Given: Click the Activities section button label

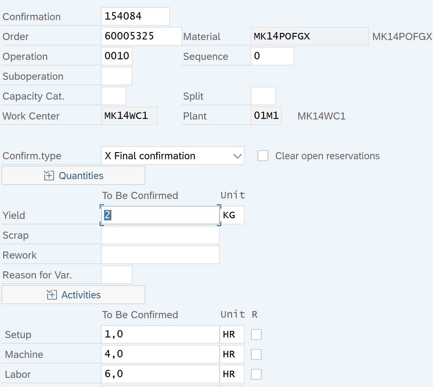Looking at the screenshot, I should 81,295.
